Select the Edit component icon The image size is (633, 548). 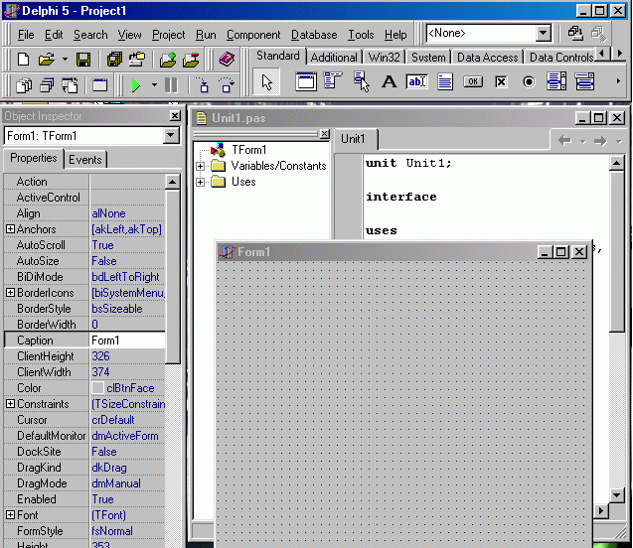pos(417,81)
